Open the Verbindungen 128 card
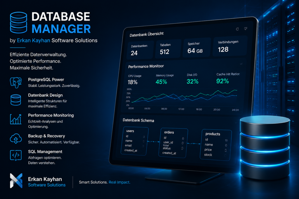The height and width of the screenshot is (199, 299). [230, 46]
